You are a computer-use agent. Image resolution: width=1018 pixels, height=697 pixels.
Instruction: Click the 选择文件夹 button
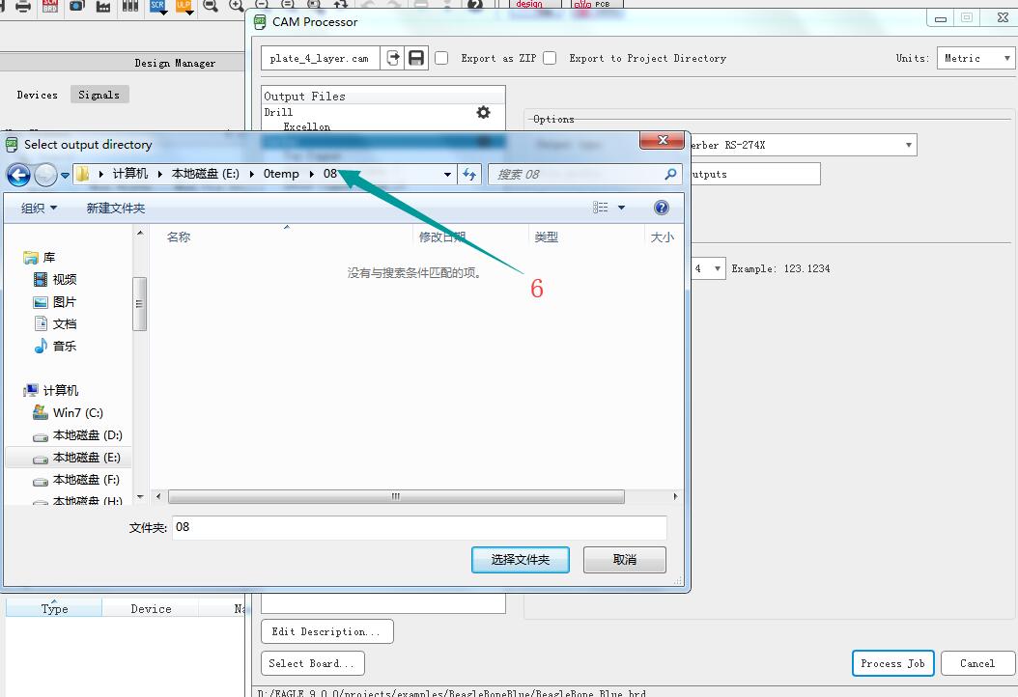[520, 560]
